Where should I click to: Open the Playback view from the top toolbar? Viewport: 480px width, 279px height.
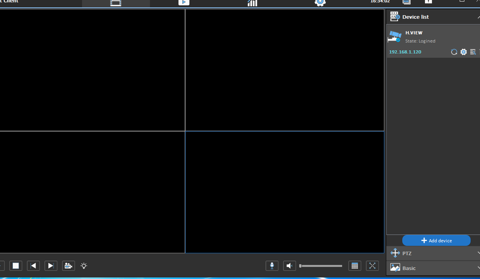184,3
